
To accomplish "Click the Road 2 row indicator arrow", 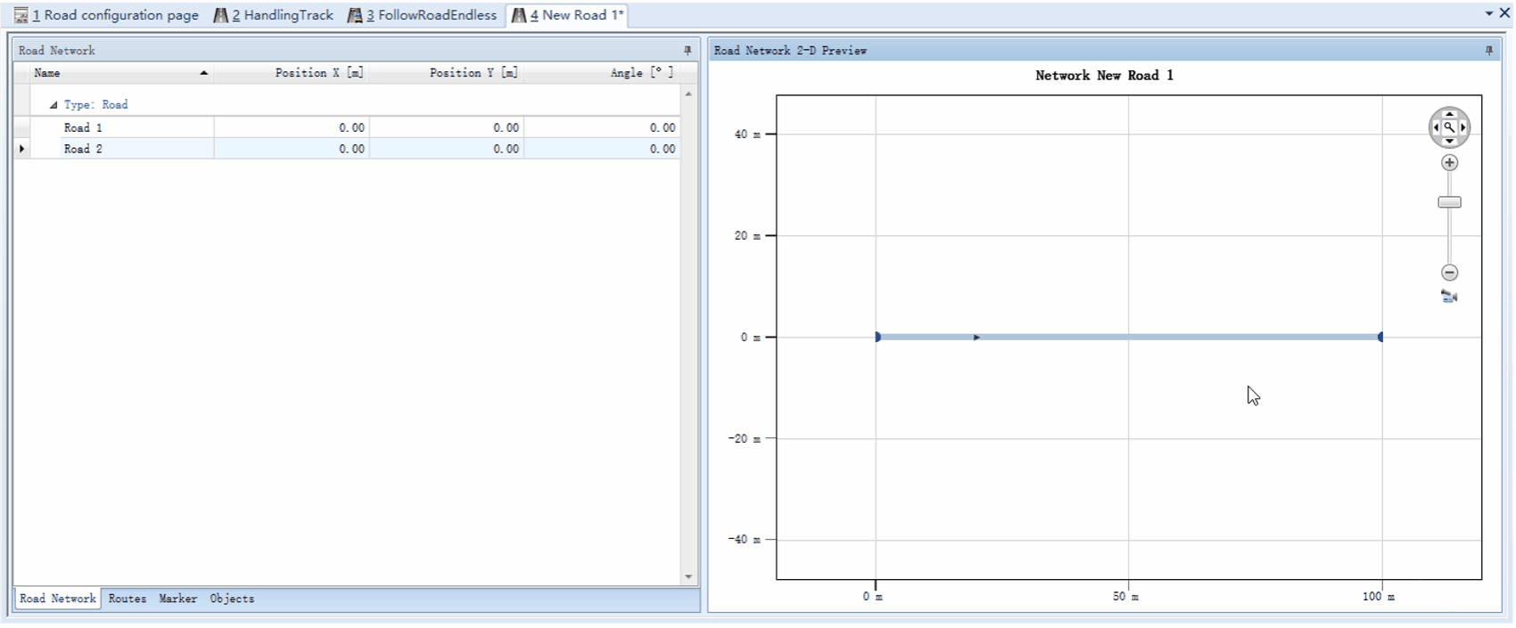I will (22, 149).
